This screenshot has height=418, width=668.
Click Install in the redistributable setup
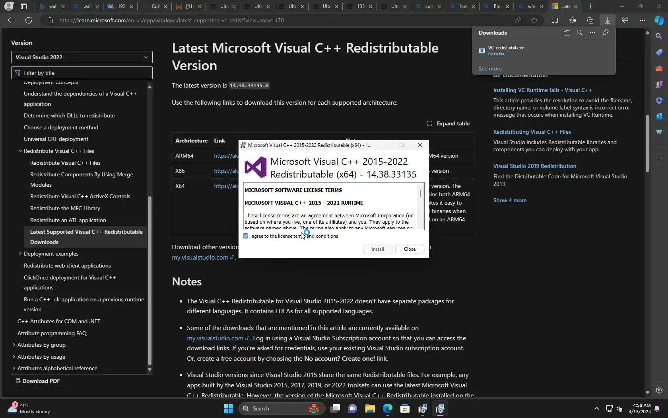(378, 249)
